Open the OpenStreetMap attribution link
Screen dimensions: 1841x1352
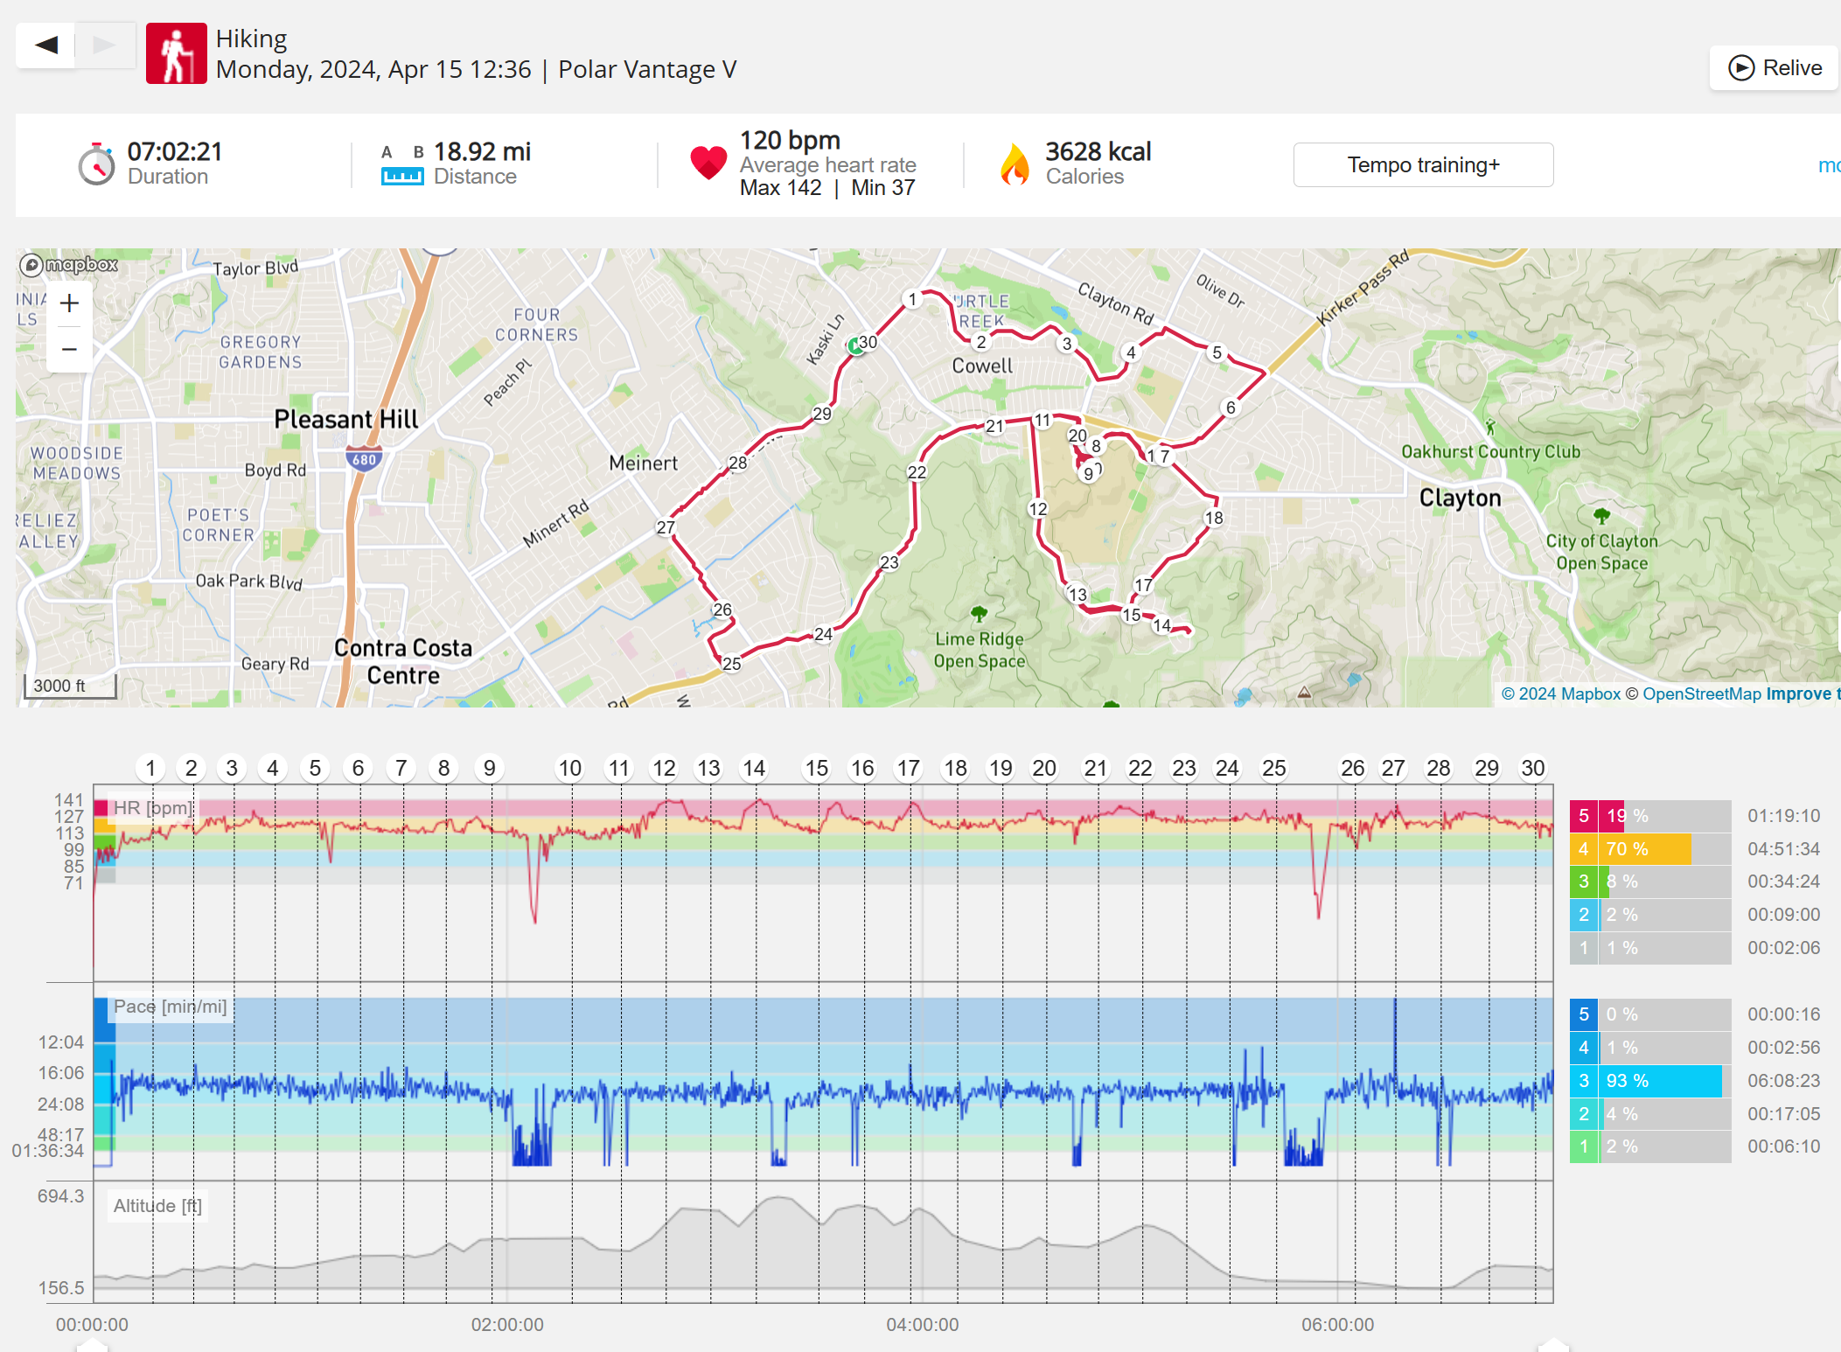pos(1701,693)
